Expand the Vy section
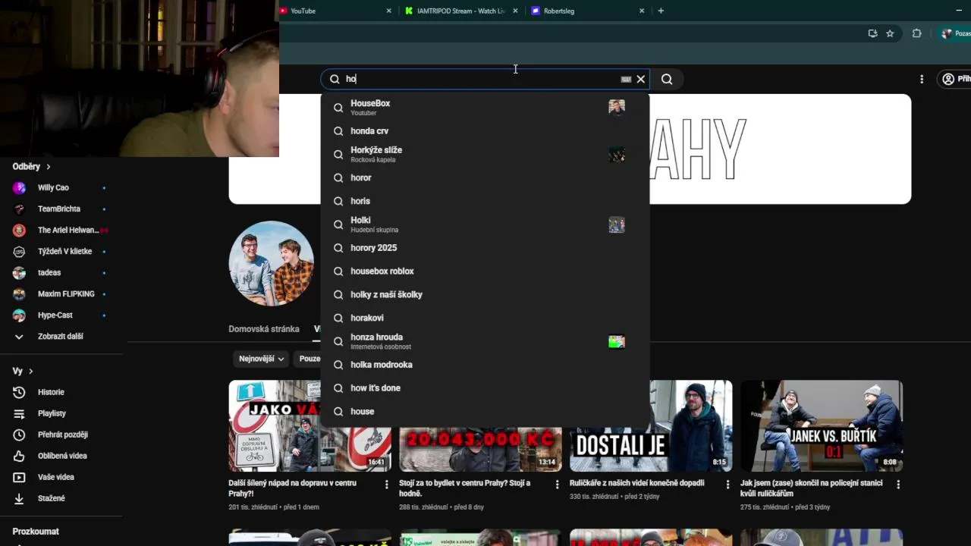Image resolution: width=971 pixels, height=546 pixels. pyautogui.click(x=23, y=371)
